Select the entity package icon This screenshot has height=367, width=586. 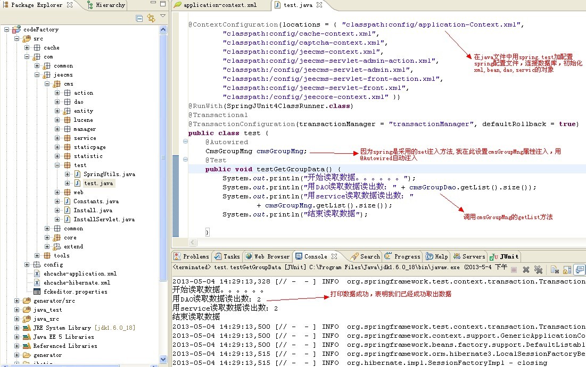pos(67,111)
